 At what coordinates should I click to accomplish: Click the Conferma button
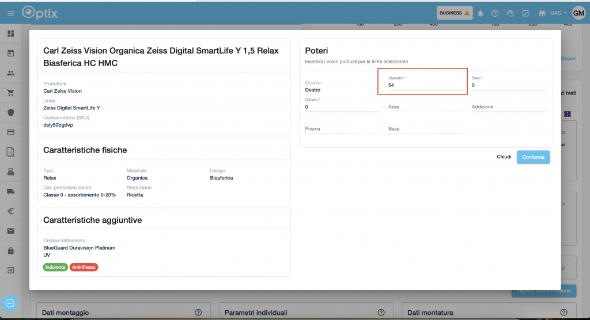click(x=533, y=157)
